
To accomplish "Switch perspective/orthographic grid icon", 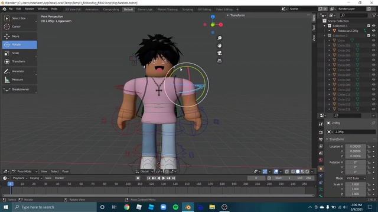I will pyautogui.click(x=219, y=61).
